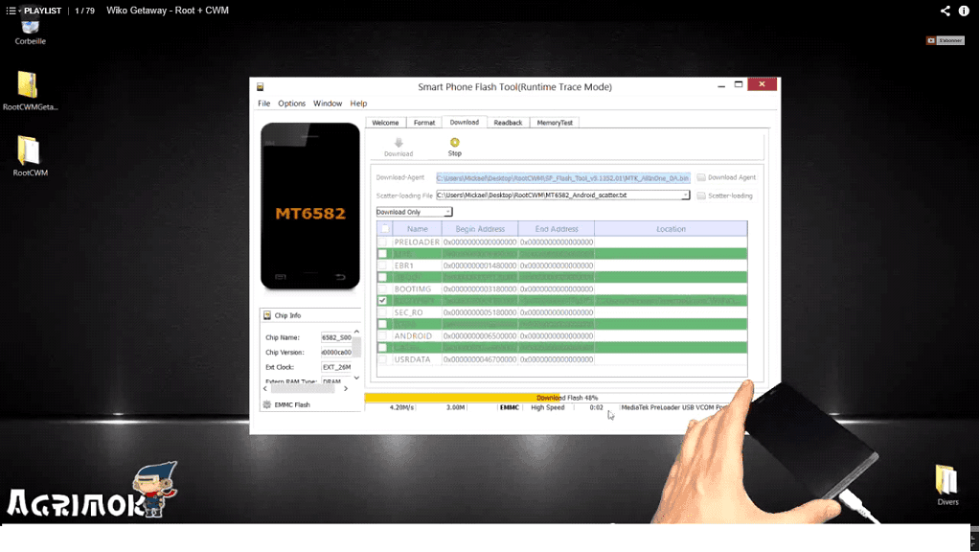The width and height of the screenshot is (980, 552).
Task: Open the video playlist list icon
Action: pyautogui.click(x=11, y=11)
